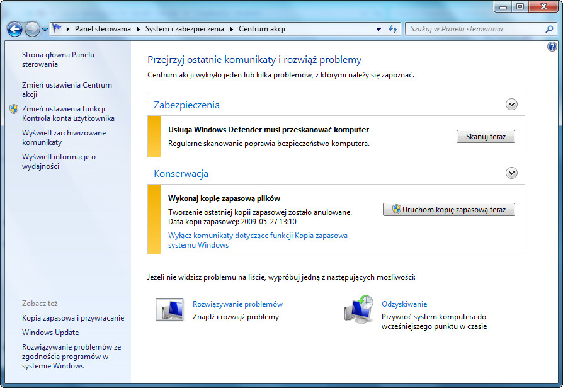Open Windows Update link
The height and width of the screenshot is (388, 563).
[x=50, y=333]
